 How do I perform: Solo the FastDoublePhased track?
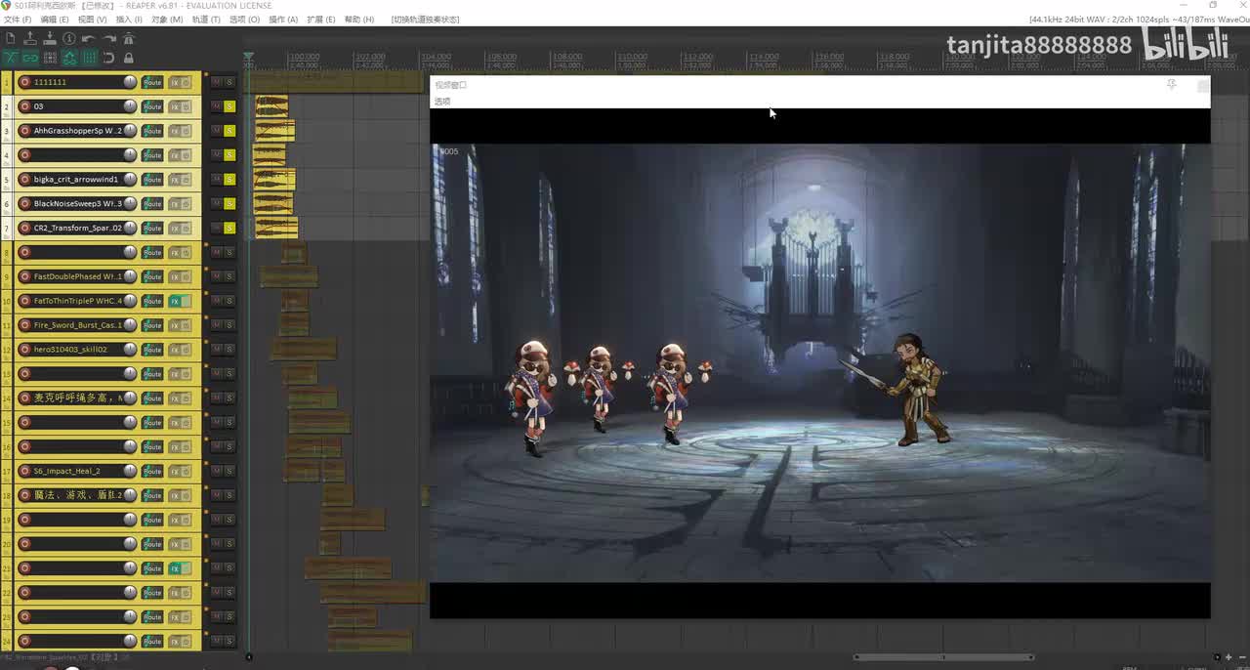[x=229, y=276]
